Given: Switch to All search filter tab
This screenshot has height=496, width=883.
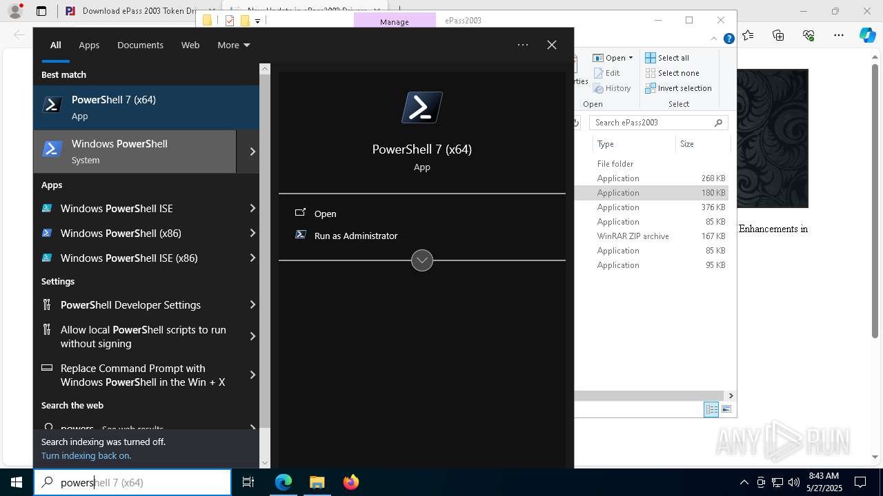Looking at the screenshot, I should (x=55, y=45).
